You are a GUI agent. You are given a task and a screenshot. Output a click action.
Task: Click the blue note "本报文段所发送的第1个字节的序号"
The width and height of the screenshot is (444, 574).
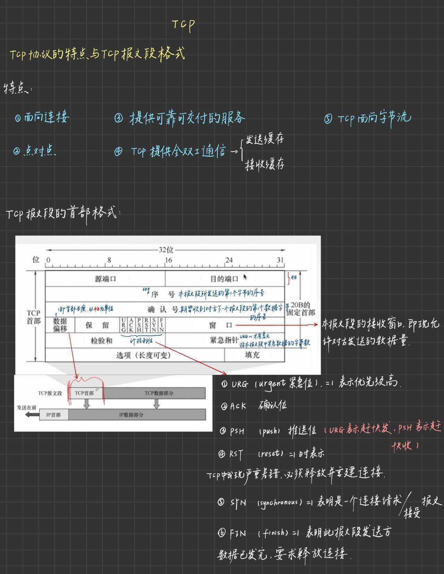[x=221, y=293]
